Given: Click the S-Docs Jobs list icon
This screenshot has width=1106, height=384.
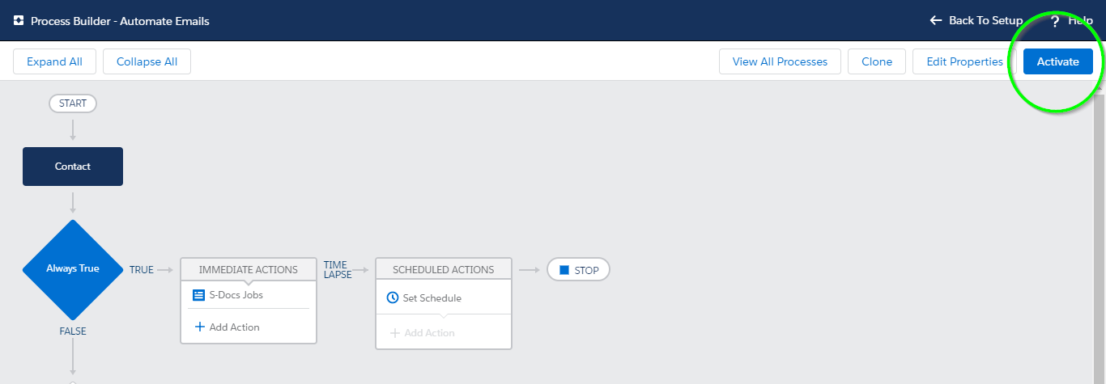Looking at the screenshot, I should coord(198,295).
